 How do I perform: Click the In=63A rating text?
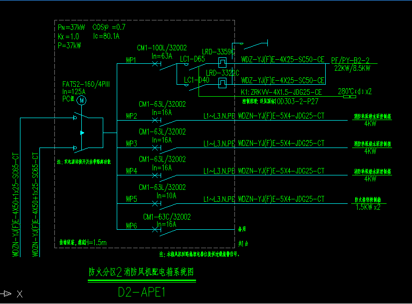(162, 56)
